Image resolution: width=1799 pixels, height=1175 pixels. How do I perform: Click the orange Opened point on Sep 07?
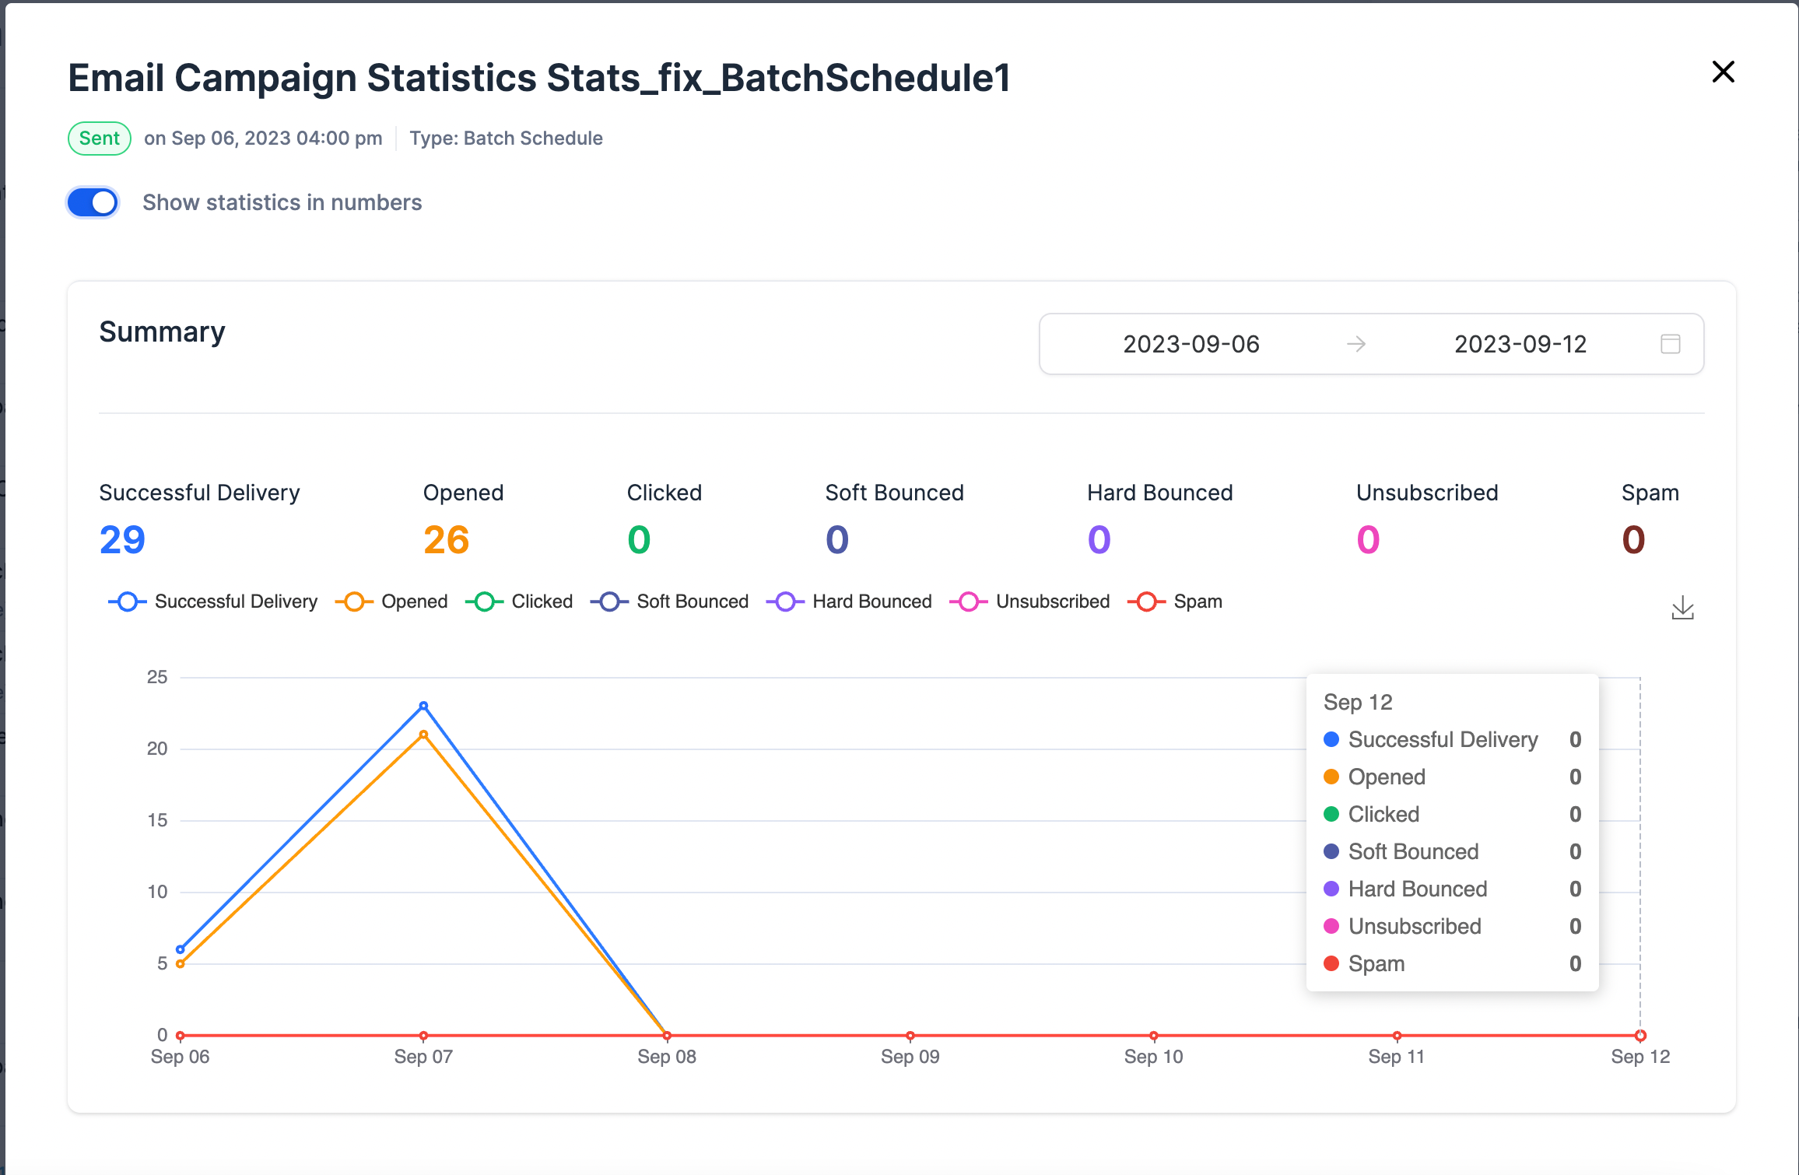(x=423, y=735)
